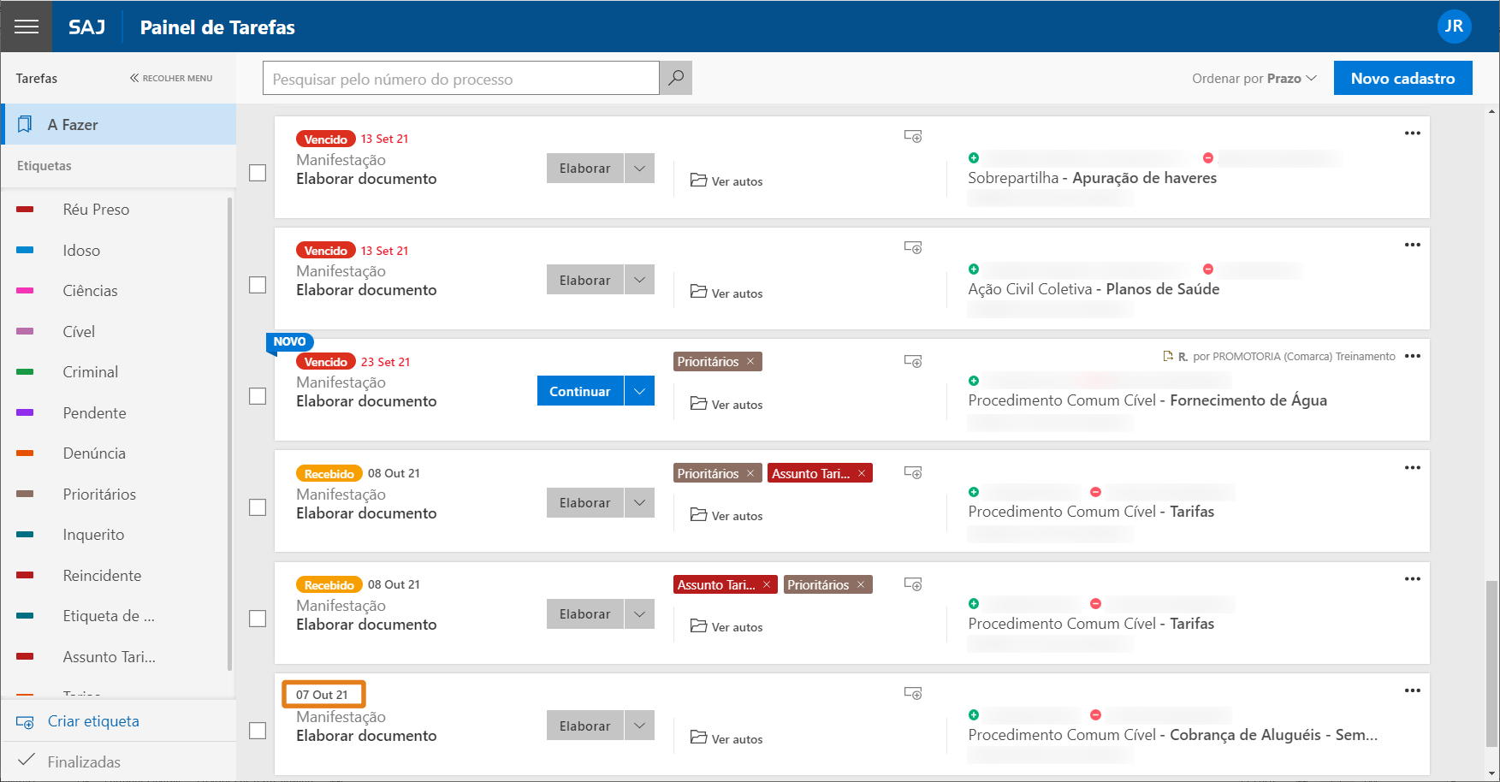Click the blue Continuar button
This screenshot has width=1500, height=782.
pos(579,391)
